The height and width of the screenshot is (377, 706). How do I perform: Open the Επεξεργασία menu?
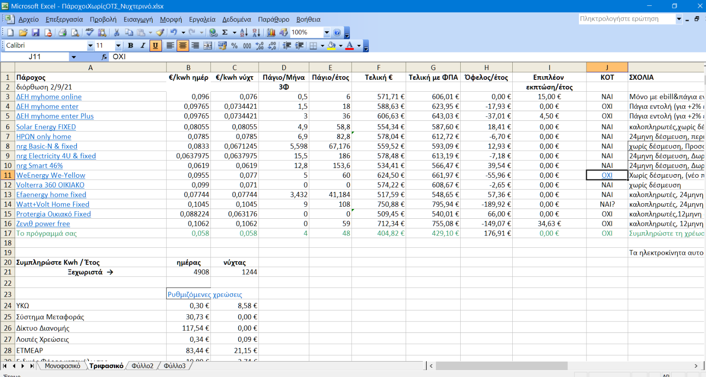click(64, 19)
